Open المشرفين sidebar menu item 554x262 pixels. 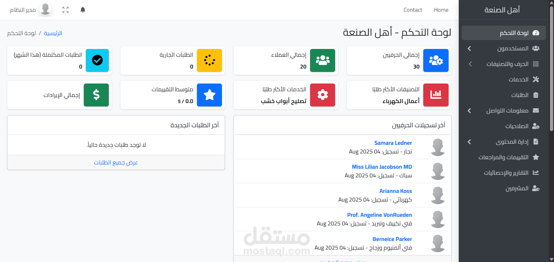[504, 188]
